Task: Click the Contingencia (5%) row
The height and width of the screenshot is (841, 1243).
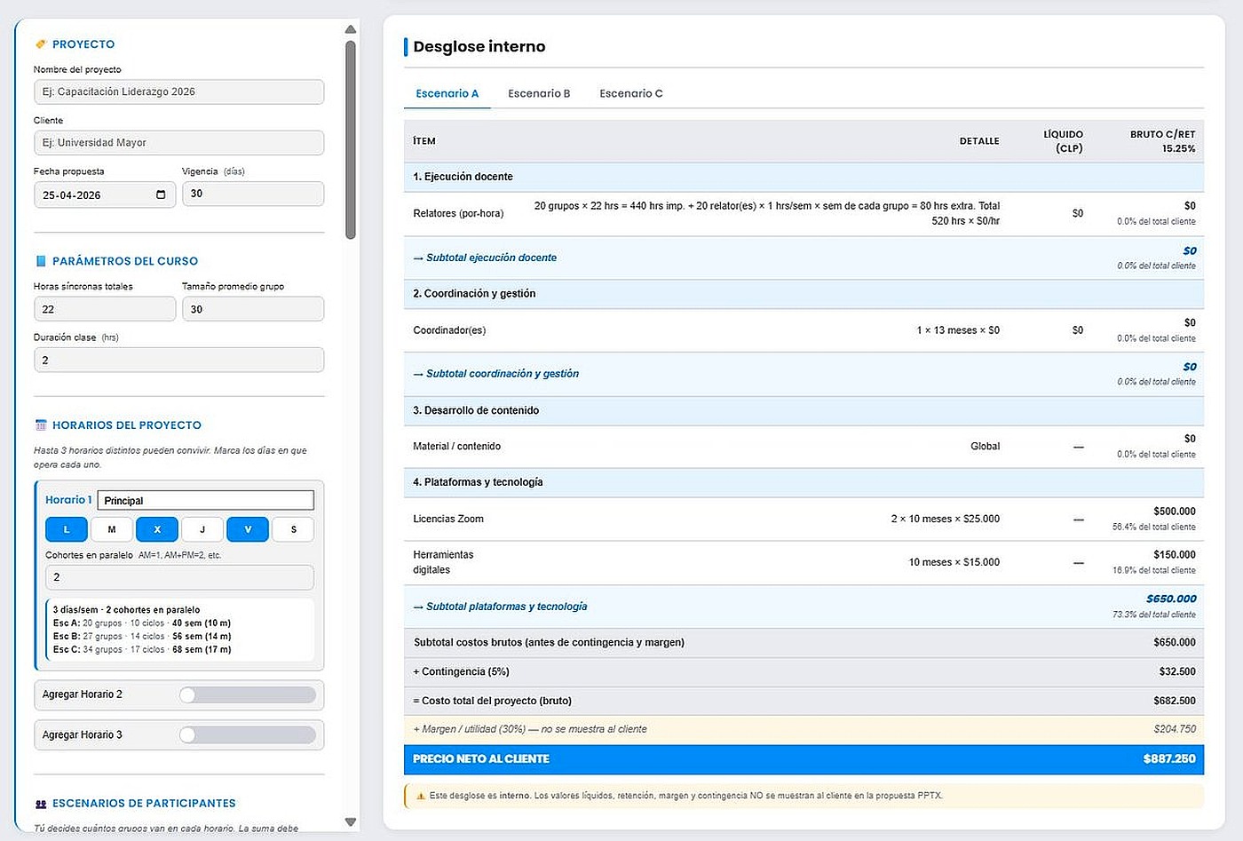Action: [x=804, y=671]
